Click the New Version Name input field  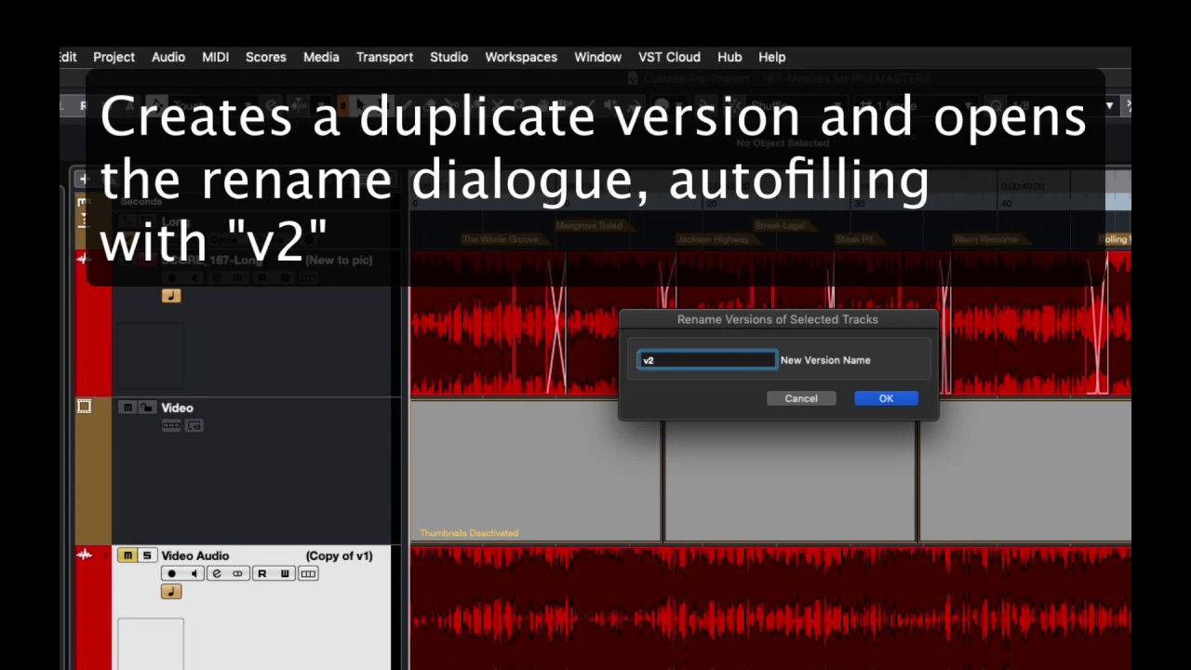[x=707, y=360]
